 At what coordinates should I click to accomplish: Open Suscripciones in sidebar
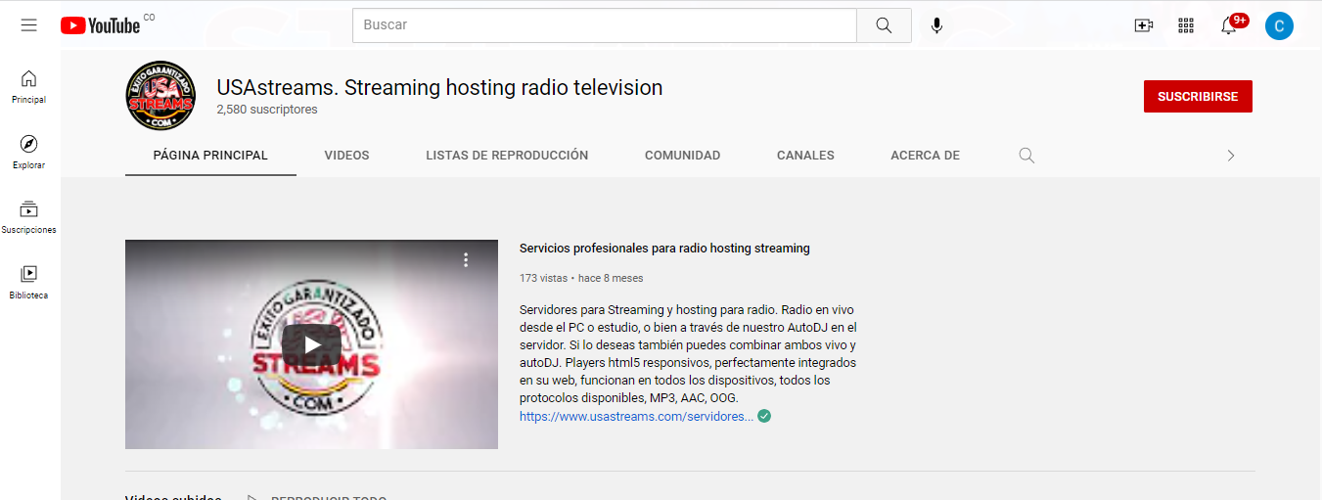coord(29,217)
